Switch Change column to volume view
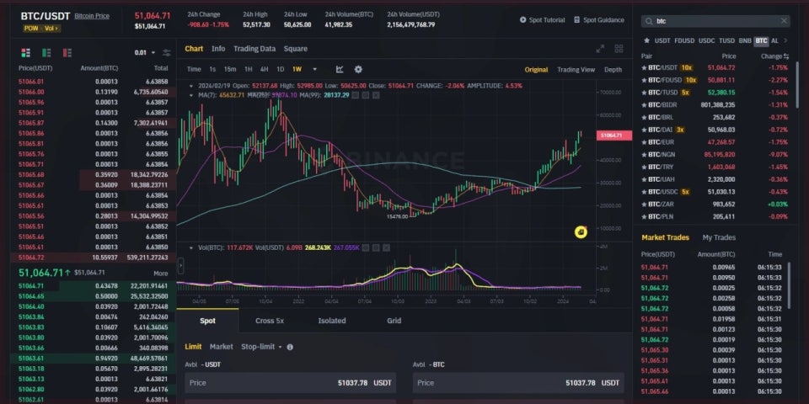The height and width of the screenshot is (404, 809). pos(785,56)
